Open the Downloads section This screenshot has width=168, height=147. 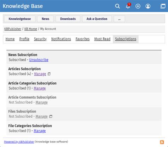68,19
